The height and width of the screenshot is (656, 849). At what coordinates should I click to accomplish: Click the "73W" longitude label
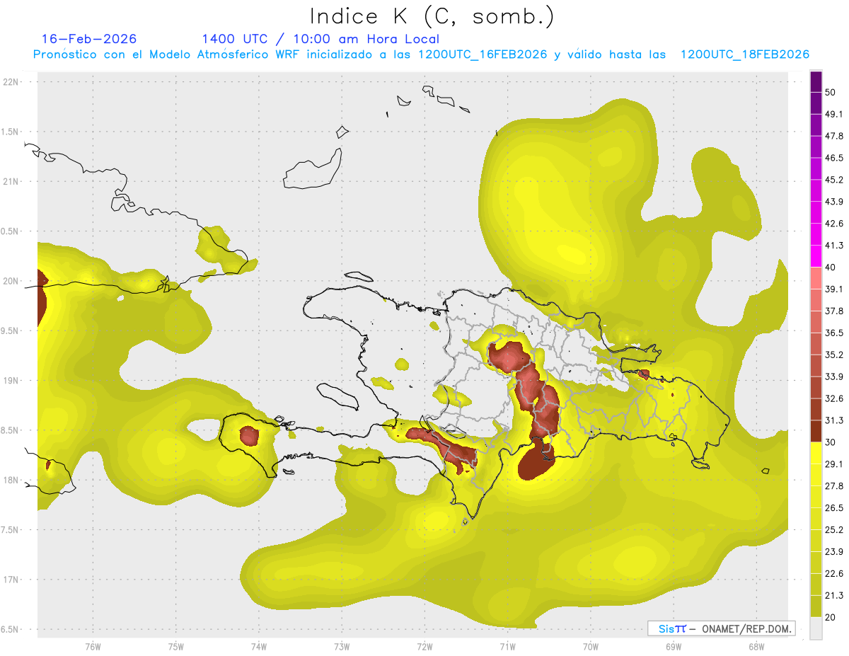tap(342, 646)
